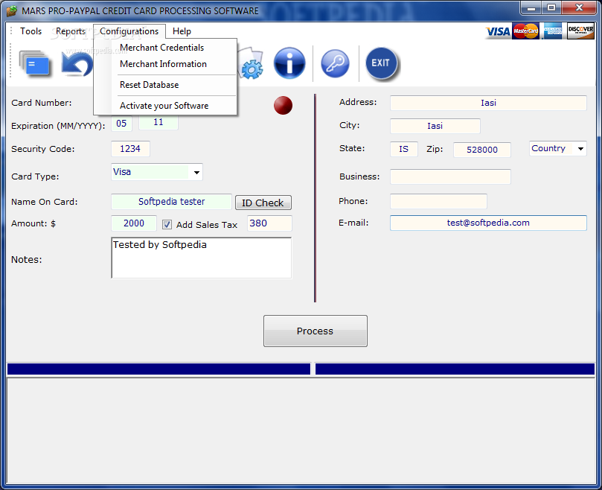Click the expiration month field showing 05
Image resolution: width=602 pixels, height=490 pixels.
(x=121, y=124)
